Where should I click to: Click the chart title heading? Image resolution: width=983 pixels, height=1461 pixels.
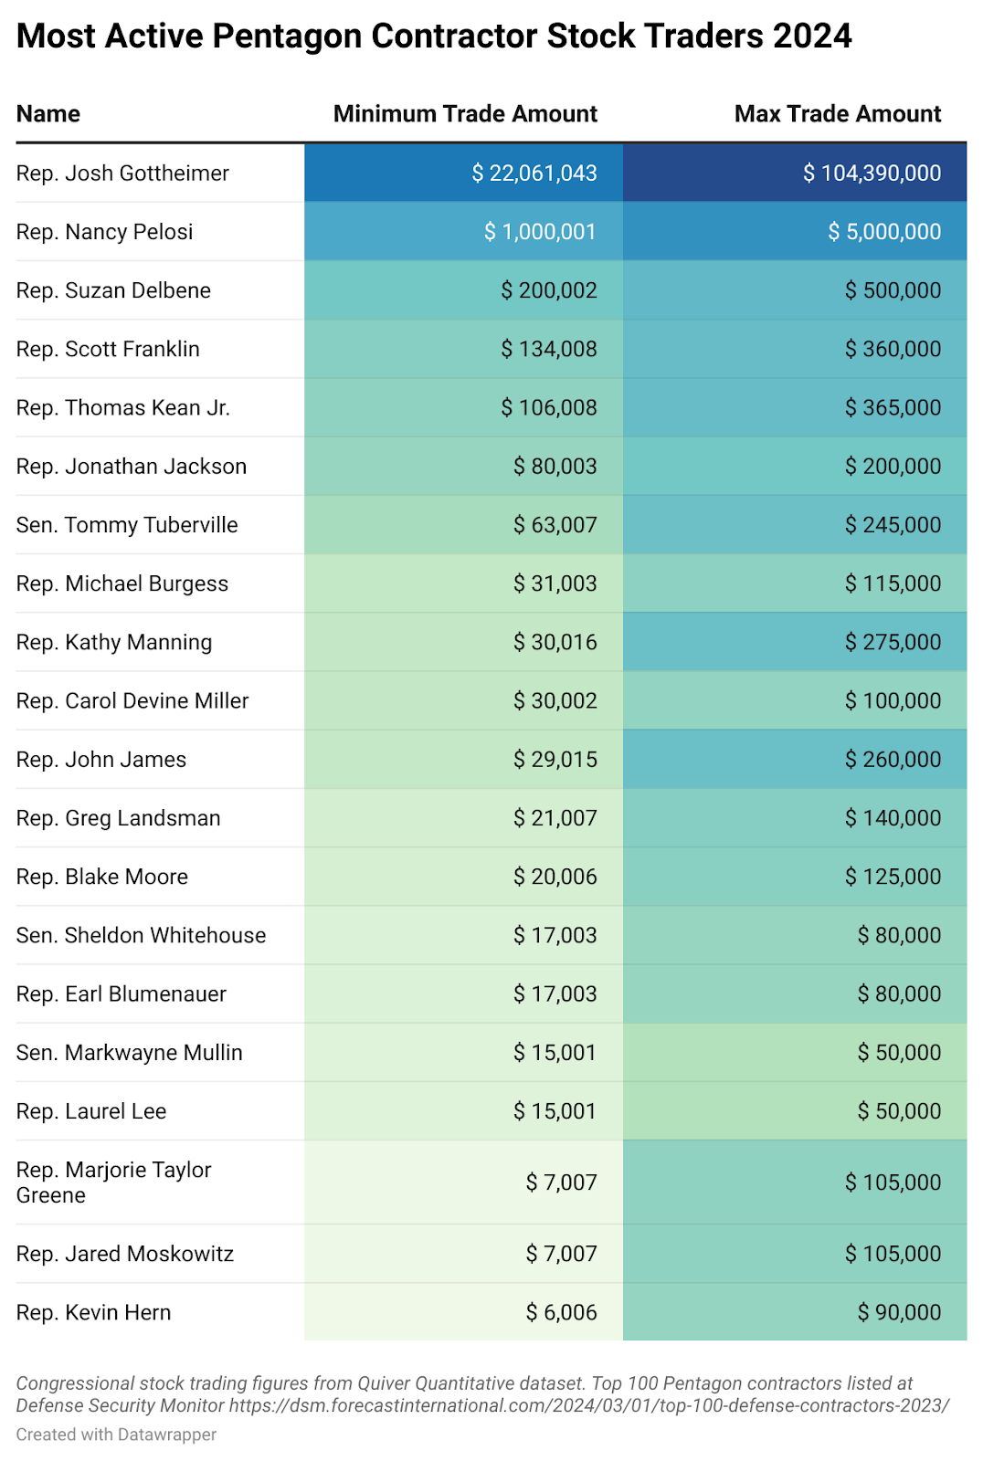click(x=434, y=37)
